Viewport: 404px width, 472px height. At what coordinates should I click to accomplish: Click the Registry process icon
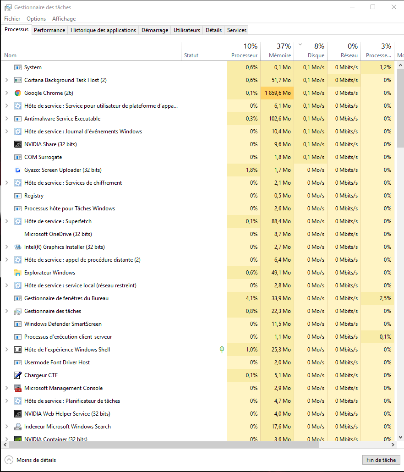pyautogui.click(x=18, y=196)
